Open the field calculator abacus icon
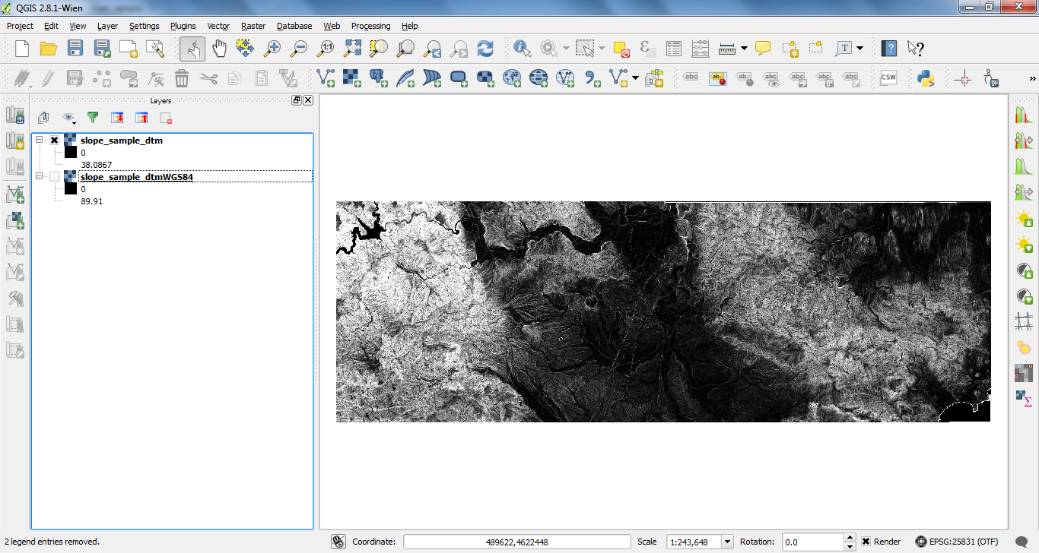The width and height of the screenshot is (1039, 553). (701, 49)
